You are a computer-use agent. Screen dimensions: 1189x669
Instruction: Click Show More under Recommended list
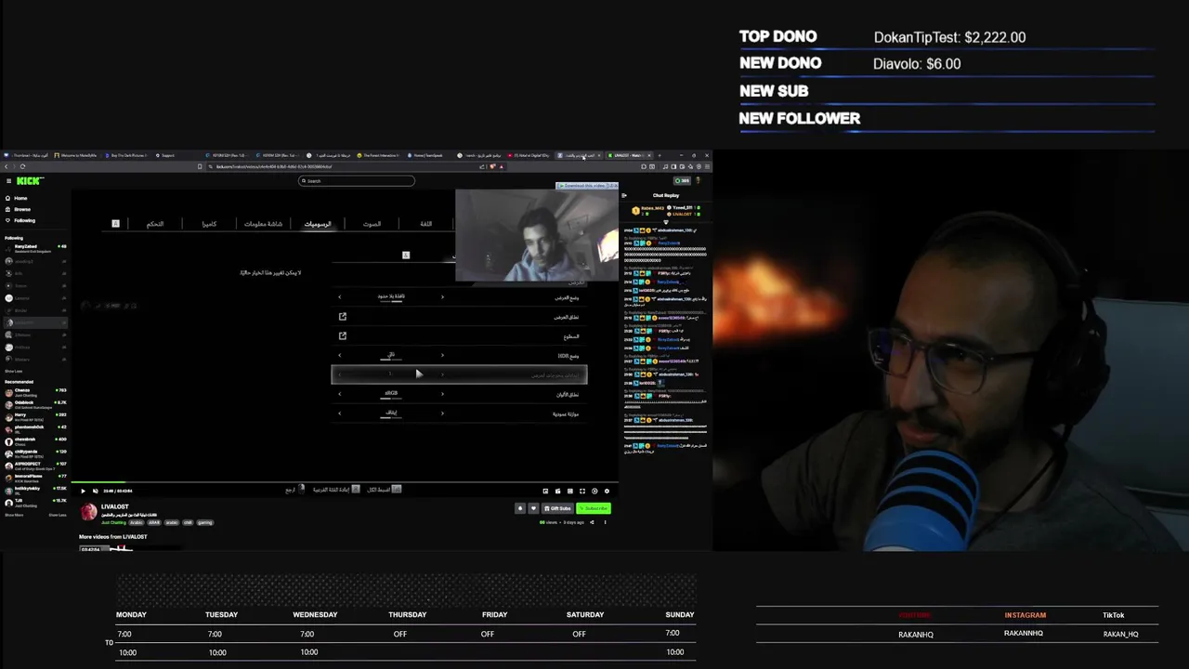click(14, 515)
